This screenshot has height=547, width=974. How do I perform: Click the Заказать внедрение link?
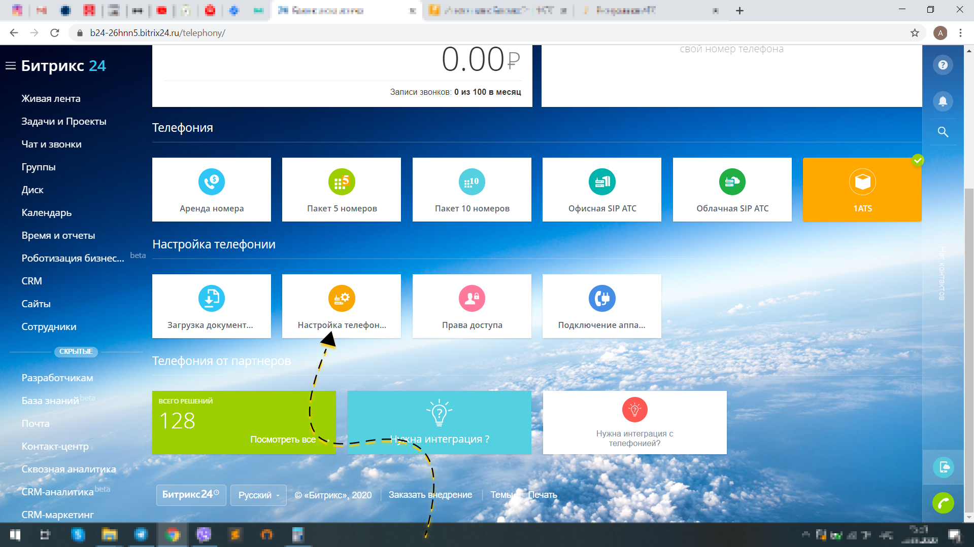(x=431, y=494)
